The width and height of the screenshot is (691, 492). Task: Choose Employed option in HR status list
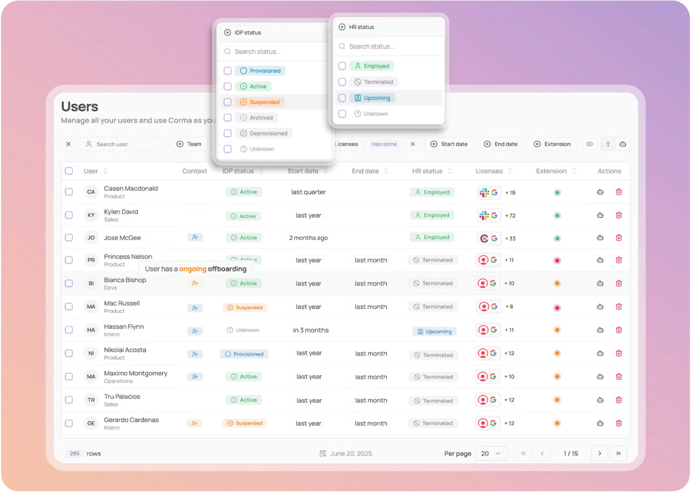(x=372, y=66)
